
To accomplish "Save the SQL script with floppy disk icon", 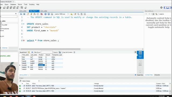I will coord(24,14).
